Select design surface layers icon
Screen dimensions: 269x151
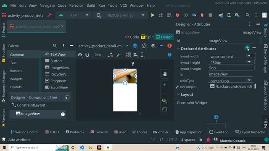[135, 46]
